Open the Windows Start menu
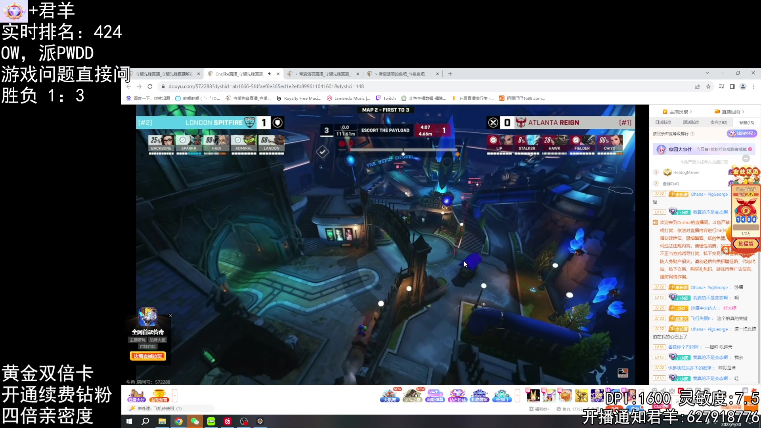Viewport: 761px width, 428px height. [x=129, y=421]
